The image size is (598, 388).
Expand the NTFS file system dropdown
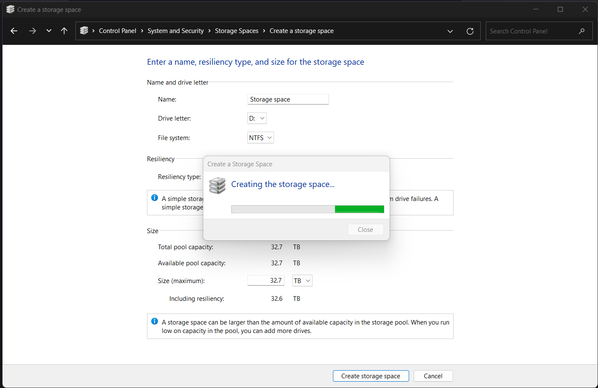[260, 138]
